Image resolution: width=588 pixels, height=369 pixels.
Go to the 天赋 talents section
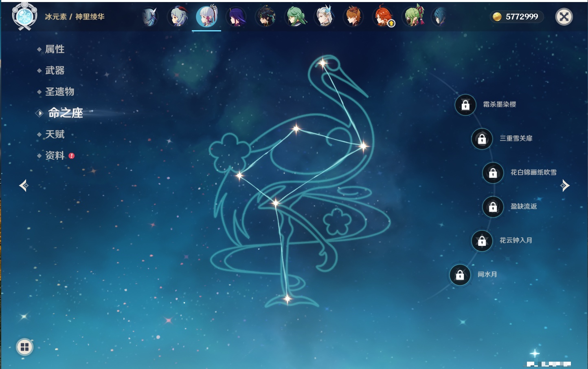pos(55,134)
